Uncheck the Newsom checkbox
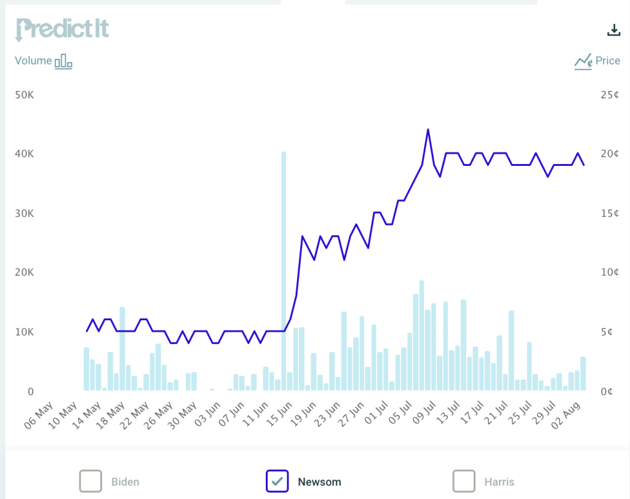630x499 pixels. click(277, 481)
